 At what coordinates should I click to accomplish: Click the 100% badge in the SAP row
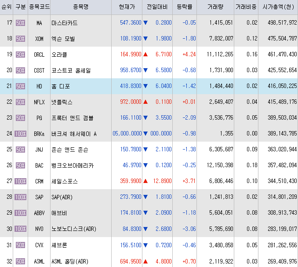coord(21,197)
